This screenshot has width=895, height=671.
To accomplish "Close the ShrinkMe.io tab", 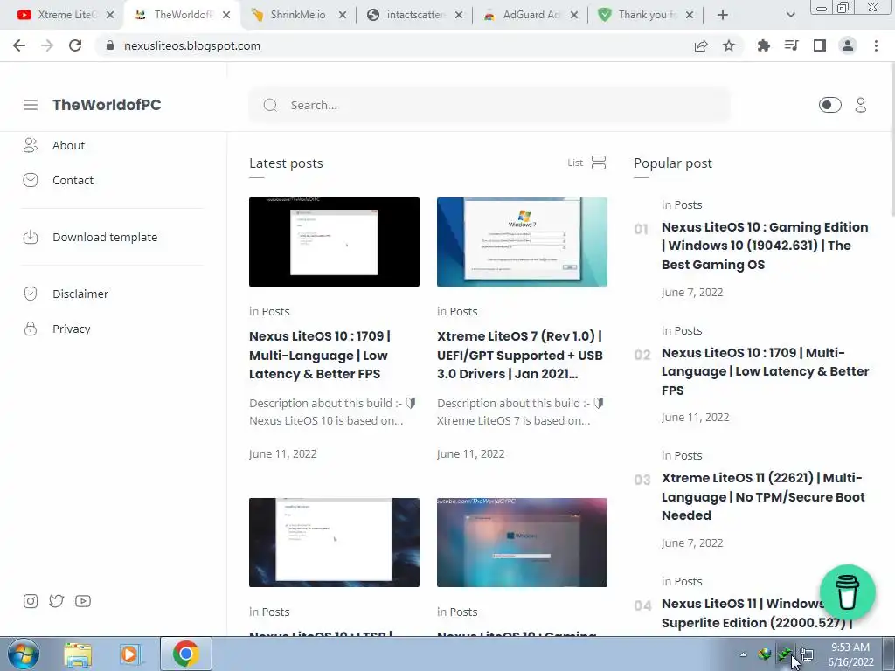I will tap(343, 15).
